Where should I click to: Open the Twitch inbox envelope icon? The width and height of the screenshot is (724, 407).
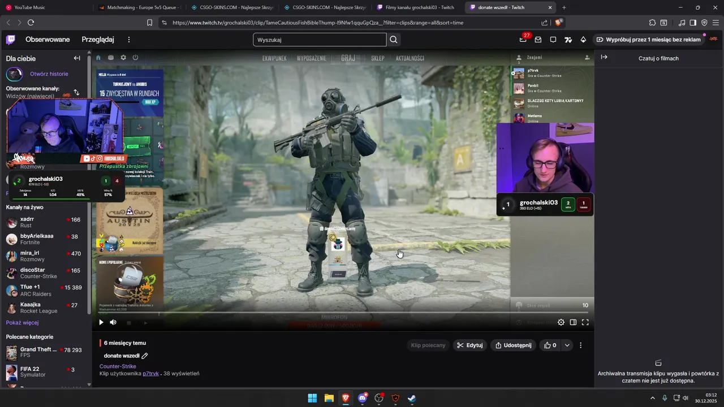point(538,40)
